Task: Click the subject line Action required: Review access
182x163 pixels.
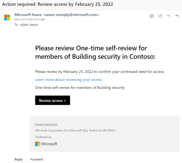Action: (58, 4)
